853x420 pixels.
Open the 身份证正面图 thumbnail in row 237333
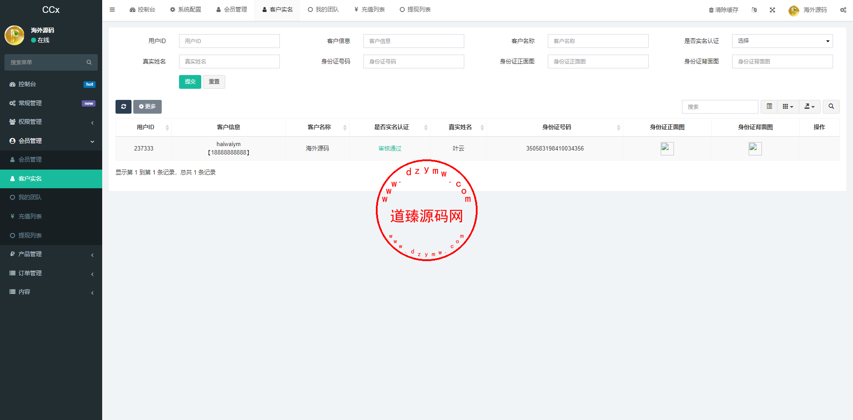667,148
